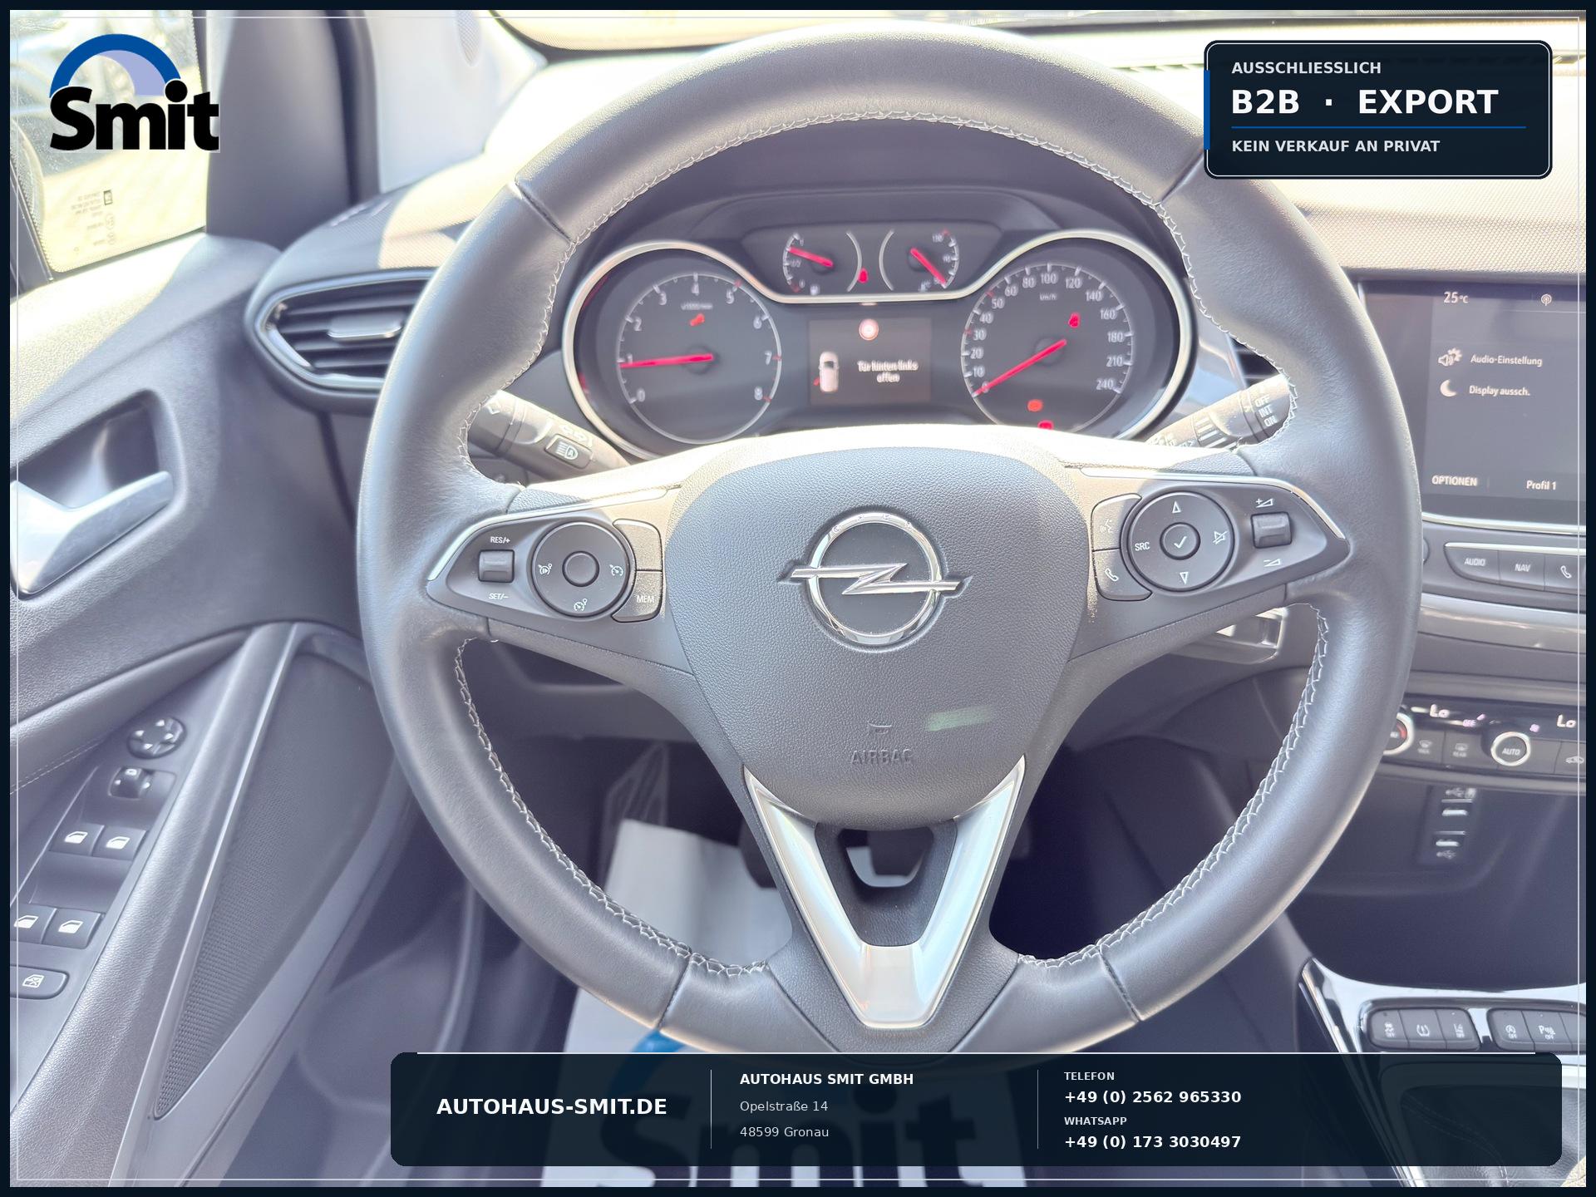Click the "Tür hinten links offen" warning message
Viewport: 1596px width, 1197px height.
point(888,371)
